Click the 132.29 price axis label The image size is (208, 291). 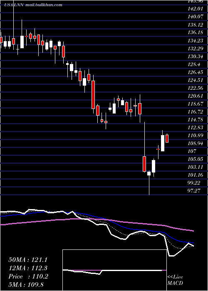[195, 48]
